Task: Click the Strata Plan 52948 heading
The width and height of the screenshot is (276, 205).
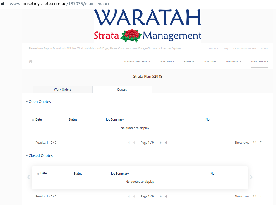Action: pos(148,76)
